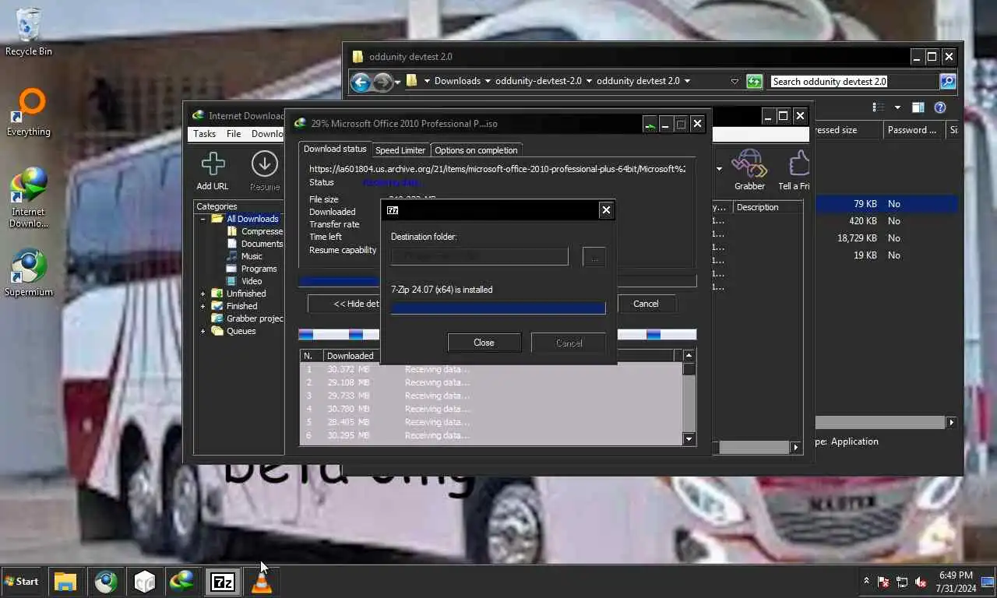Click the Tell a Friend thumbs-up icon
Screen dimensions: 997x598
(x=798, y=164)
